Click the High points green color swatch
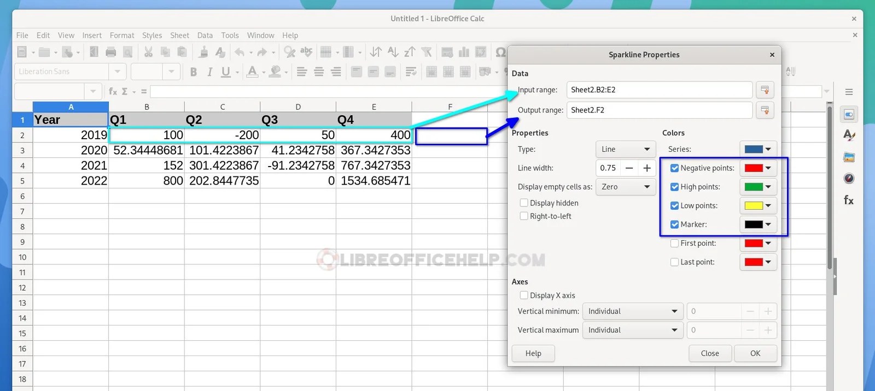The width and height of the screenshot is (875, 391). [x=754, y=187]
